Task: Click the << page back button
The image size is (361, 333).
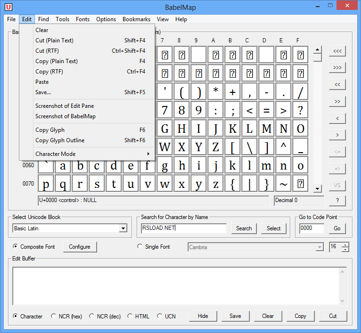Action: click(x=337, y=84)
